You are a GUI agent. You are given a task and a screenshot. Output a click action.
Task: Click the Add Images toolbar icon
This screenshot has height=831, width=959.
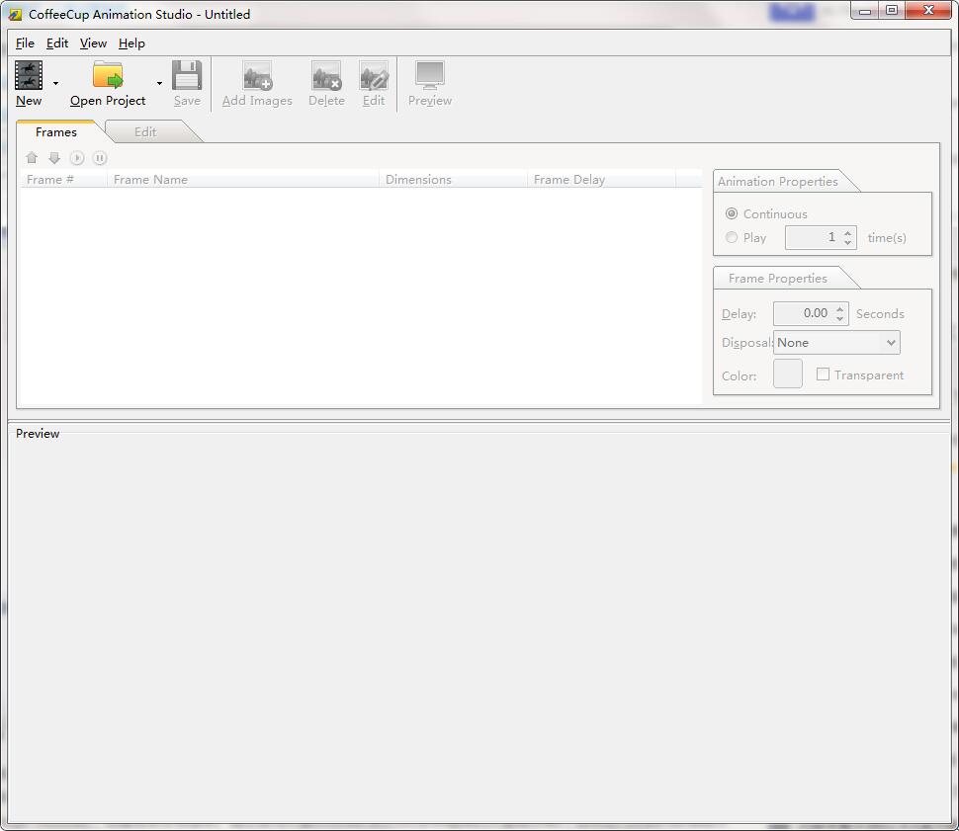point(257,75)
